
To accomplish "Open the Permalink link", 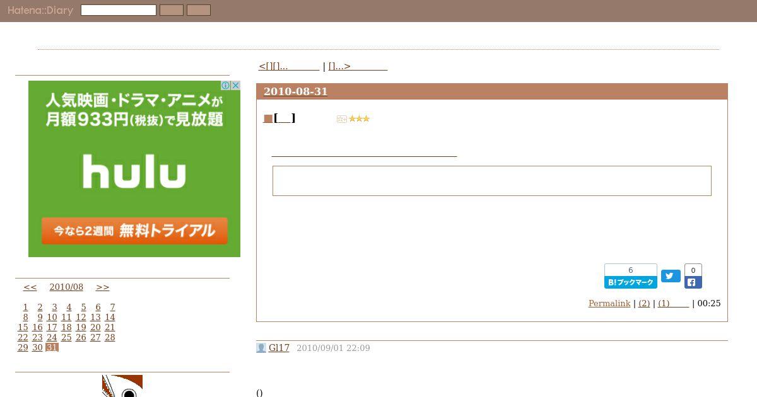I will coord(609,303).
